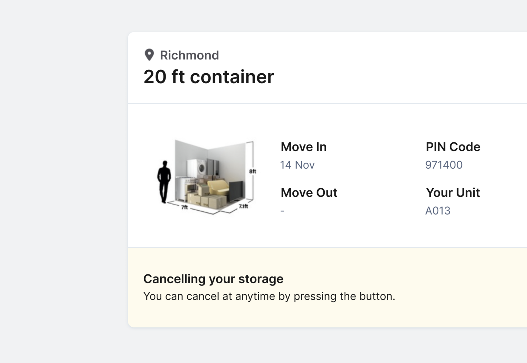This screenshot has height=363, width=527.
Task: Click the location pin icon beside Richmond
Action: 149,55
